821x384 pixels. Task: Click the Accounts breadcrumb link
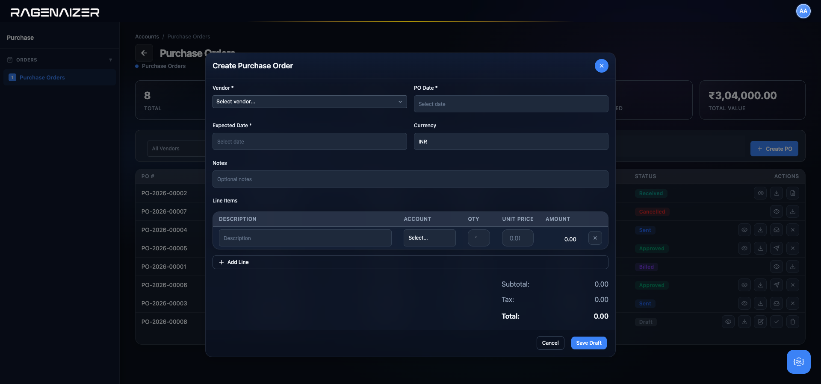click(147, 37)
